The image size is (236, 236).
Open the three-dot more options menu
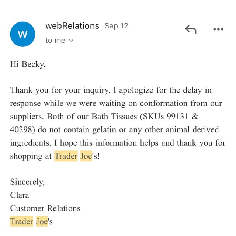pyautogui.click(x=218, y=29)
